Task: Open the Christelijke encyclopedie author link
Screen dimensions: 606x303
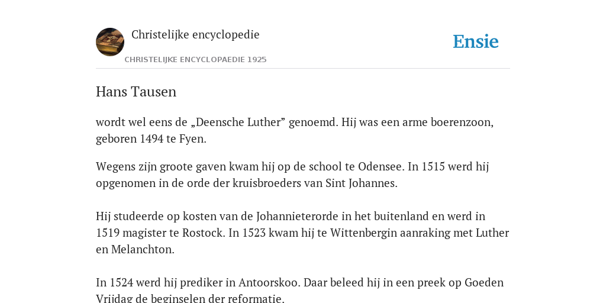Action: 195,35
